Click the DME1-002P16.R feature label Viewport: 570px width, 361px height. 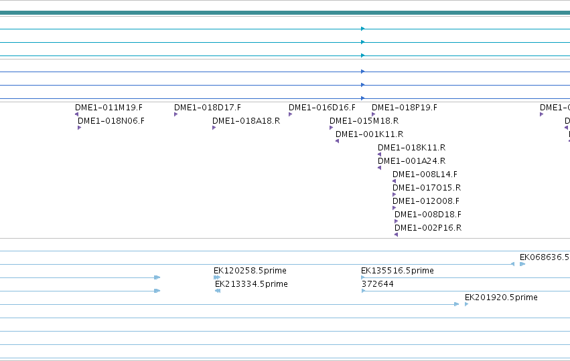tap(428, 228)
